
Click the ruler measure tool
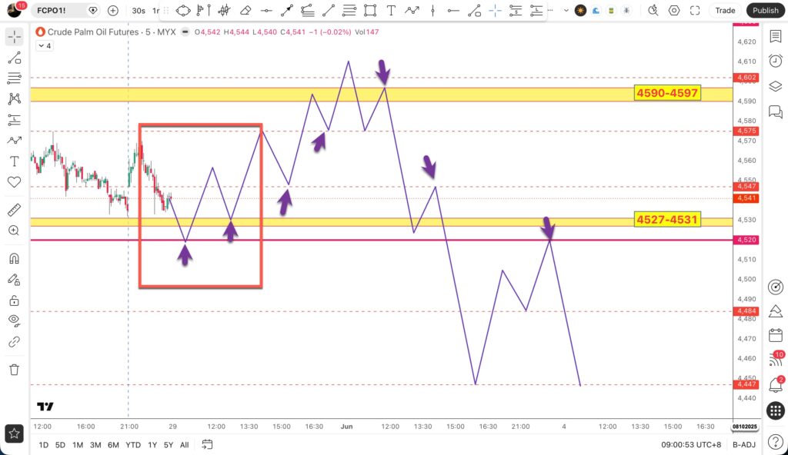coord(14,210)
